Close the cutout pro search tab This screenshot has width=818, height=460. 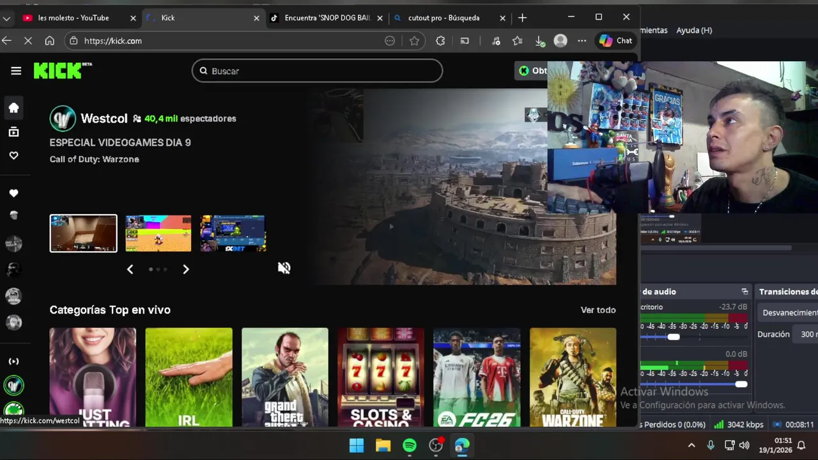(502, 18)
